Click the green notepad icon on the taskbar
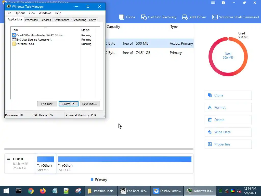261x196 pixels. pos(66,191)
